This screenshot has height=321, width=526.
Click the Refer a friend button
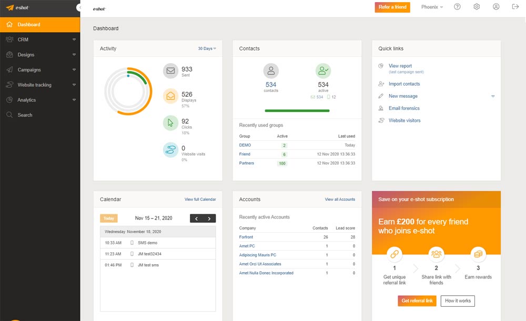(x=392, y=7)
